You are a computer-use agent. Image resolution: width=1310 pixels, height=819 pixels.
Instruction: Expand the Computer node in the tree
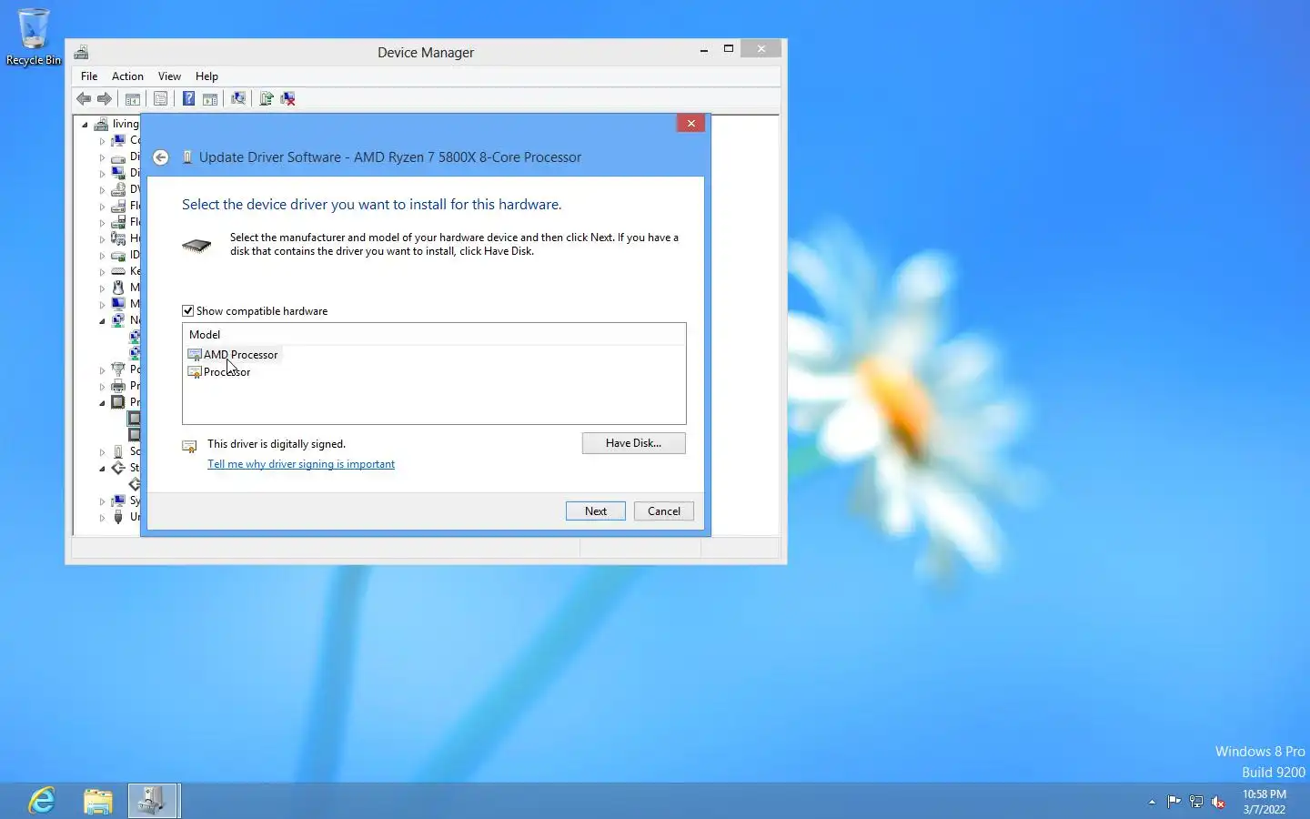pos(102,141)
